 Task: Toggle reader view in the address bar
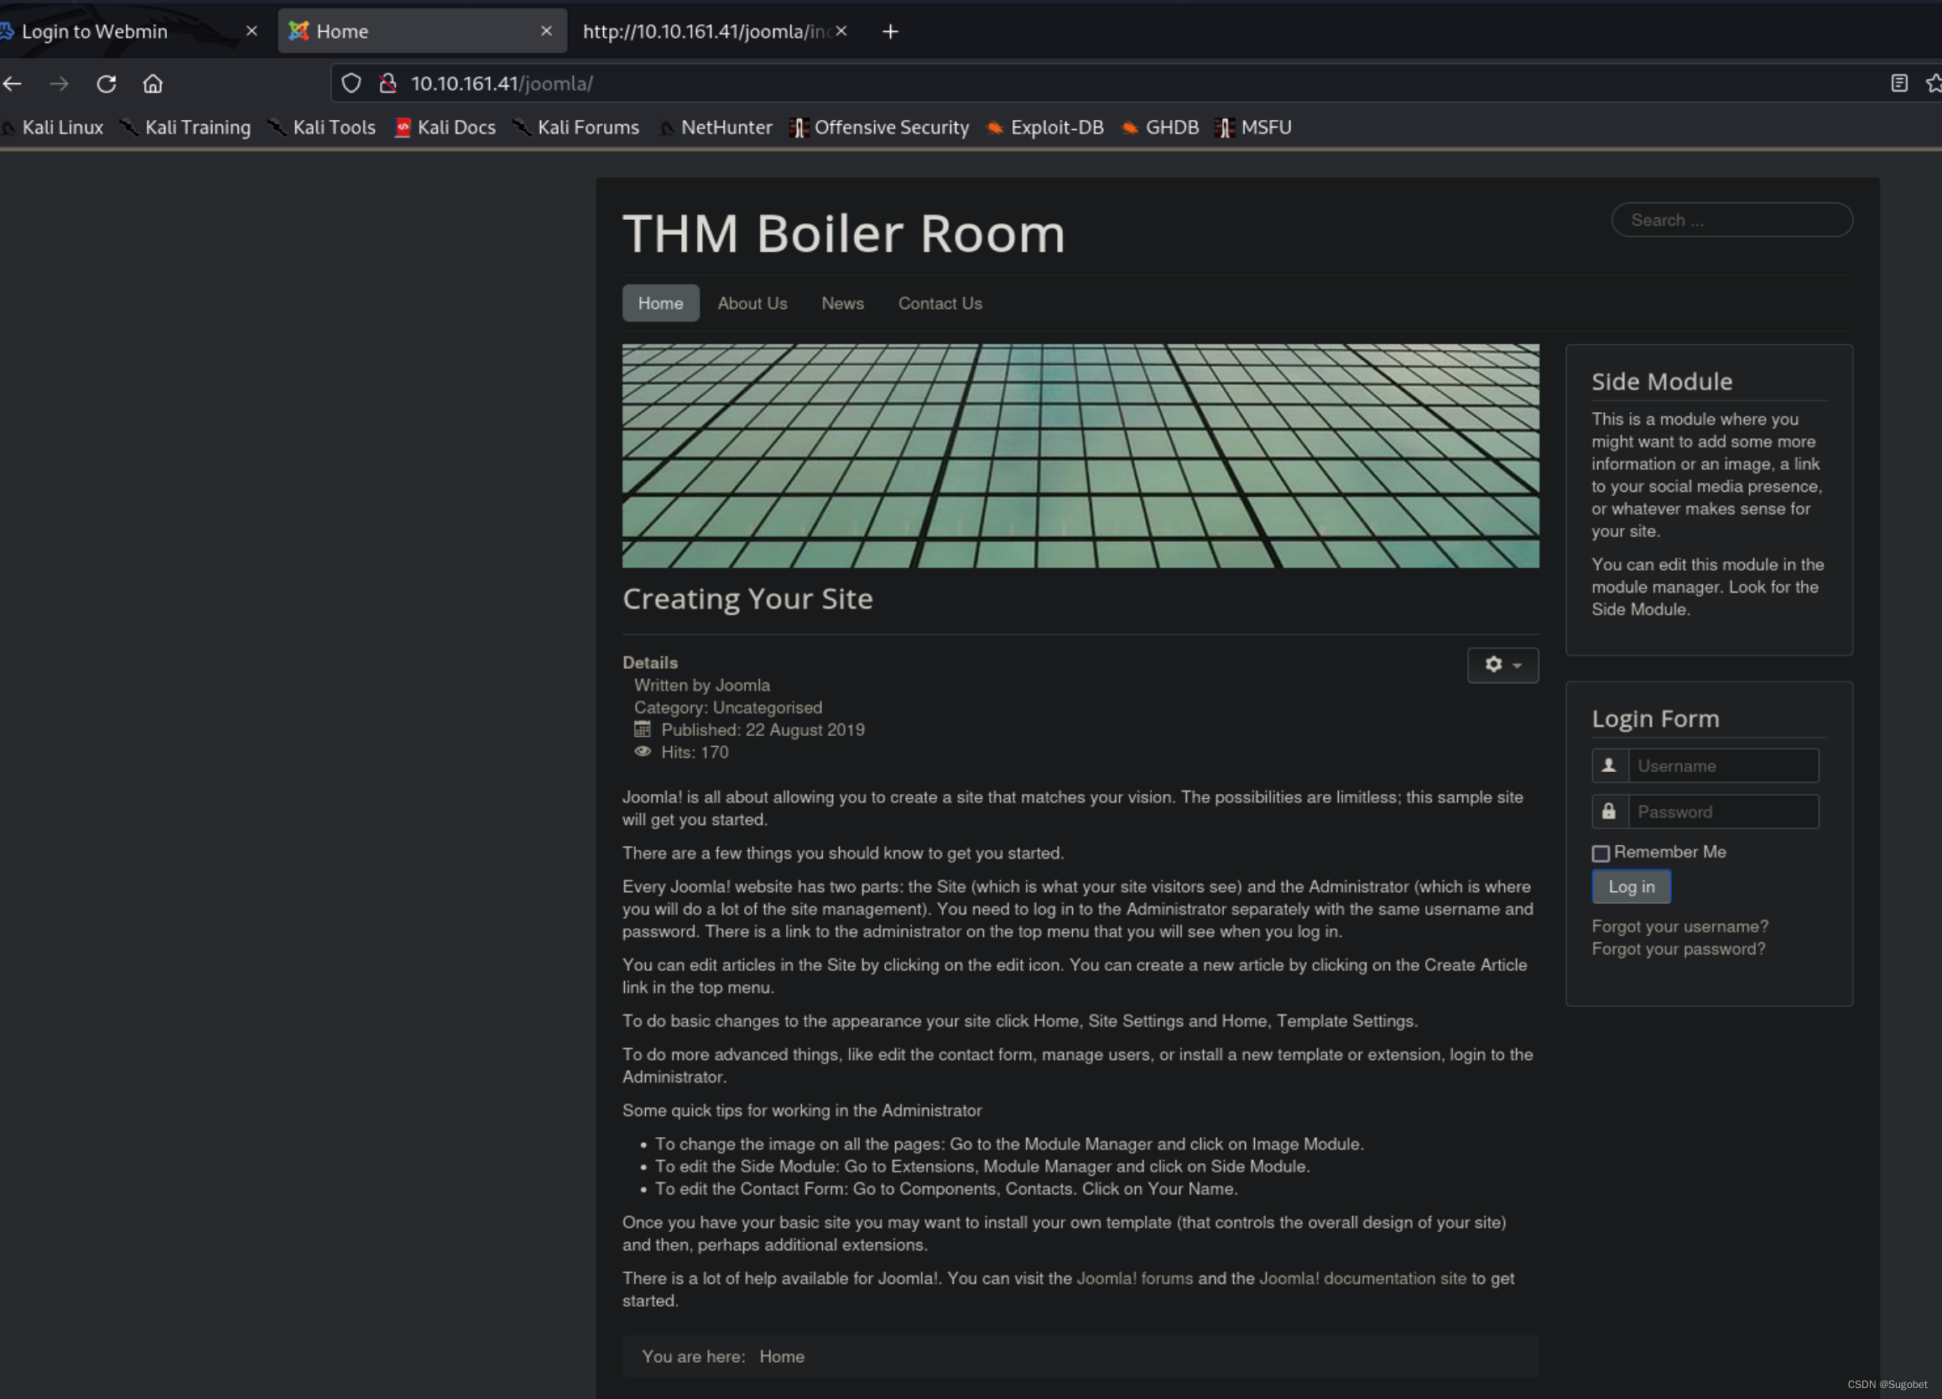[x=1898, y=83]
